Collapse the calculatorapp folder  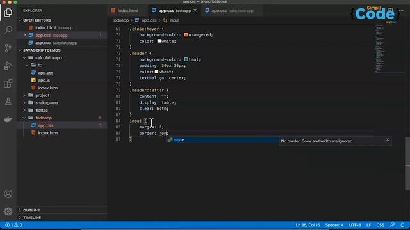[24, 58]
